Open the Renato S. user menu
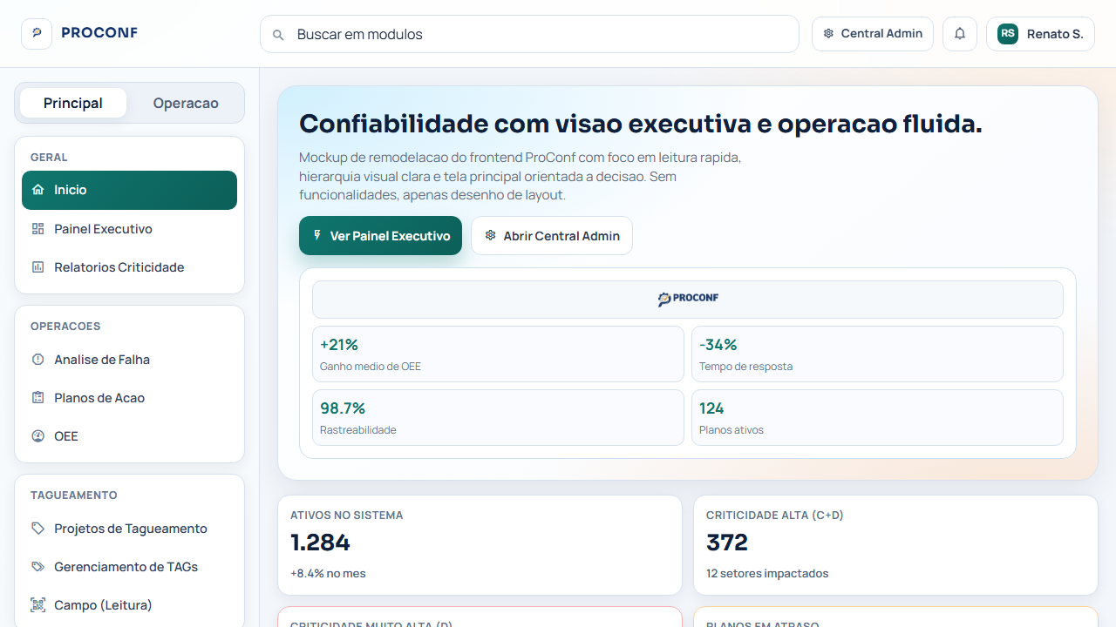 (1040, 33)
